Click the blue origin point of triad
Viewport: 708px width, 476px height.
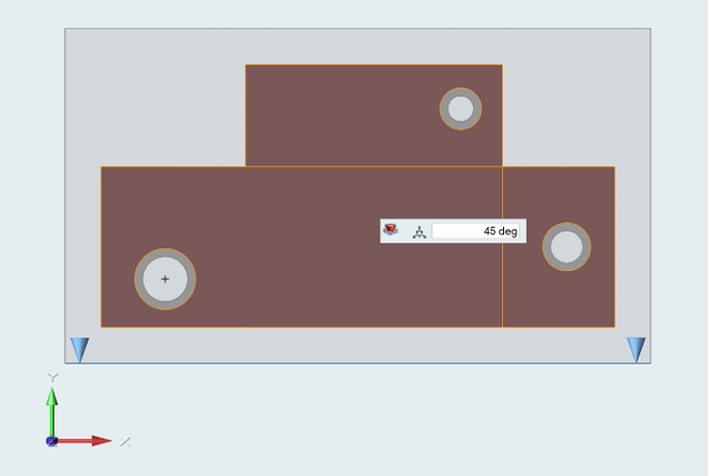click(52, 441)
